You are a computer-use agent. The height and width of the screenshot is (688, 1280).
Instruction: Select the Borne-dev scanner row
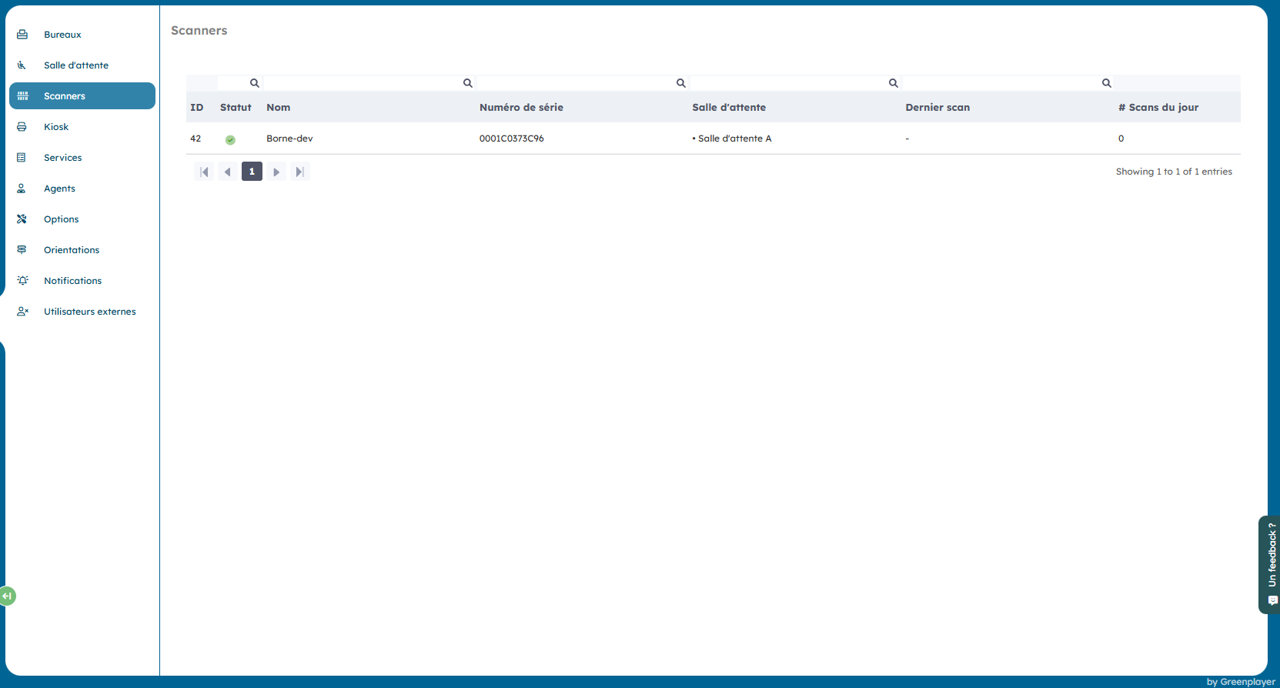[x=289, y=139]
